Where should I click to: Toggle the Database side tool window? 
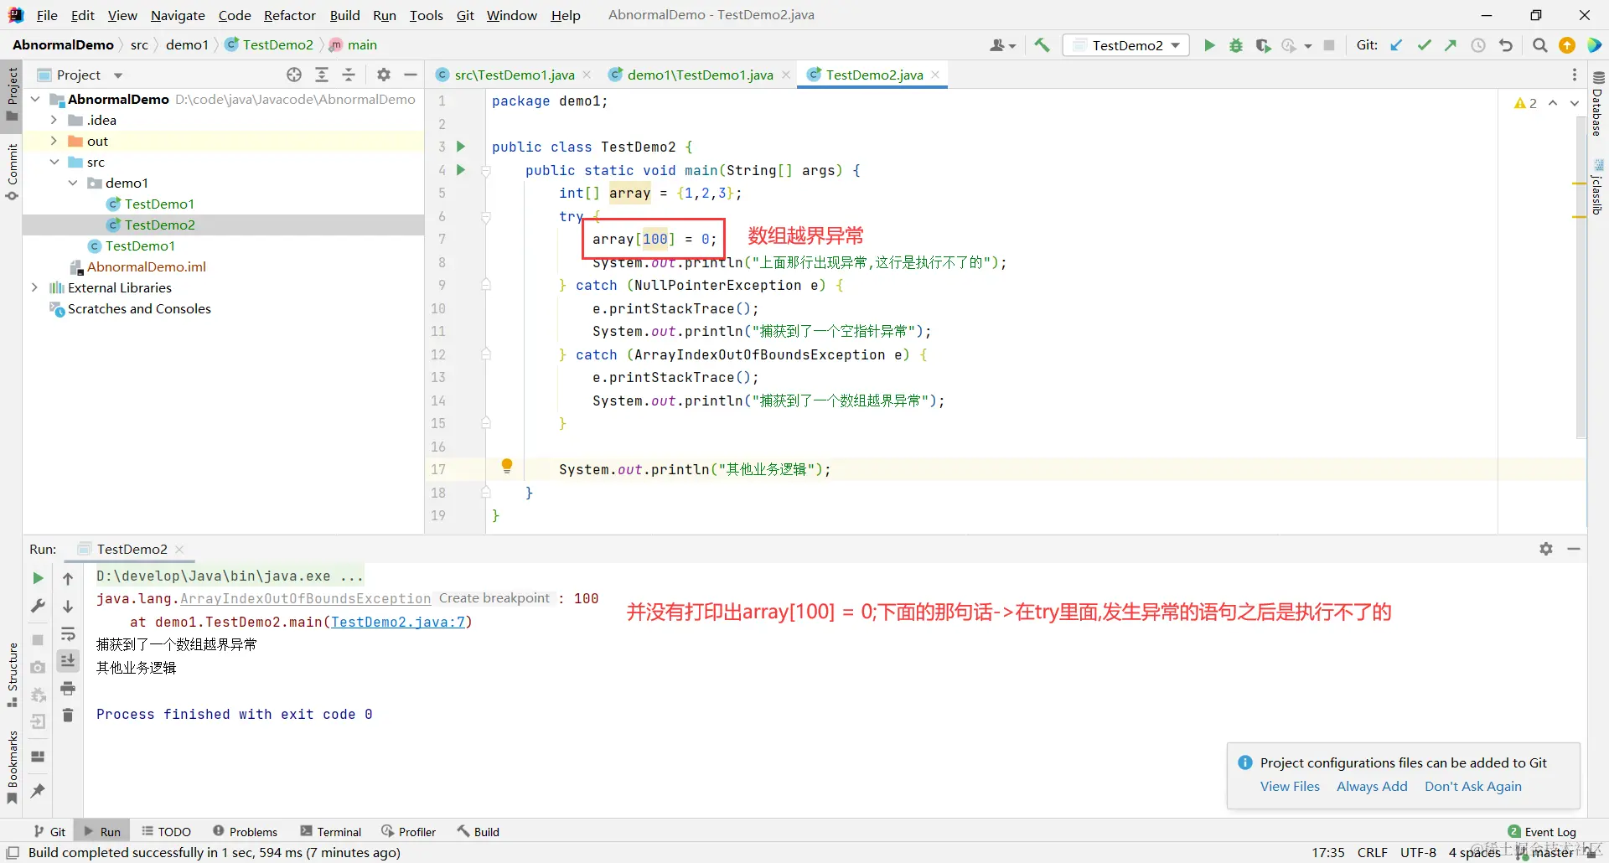1598,105
